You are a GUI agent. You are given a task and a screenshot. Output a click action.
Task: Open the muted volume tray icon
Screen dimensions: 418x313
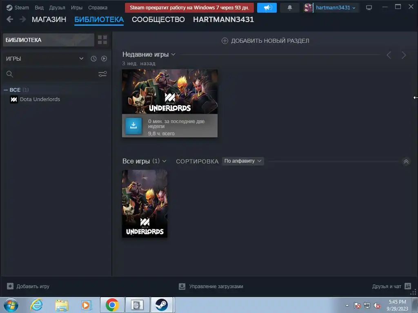coord(377,305)
